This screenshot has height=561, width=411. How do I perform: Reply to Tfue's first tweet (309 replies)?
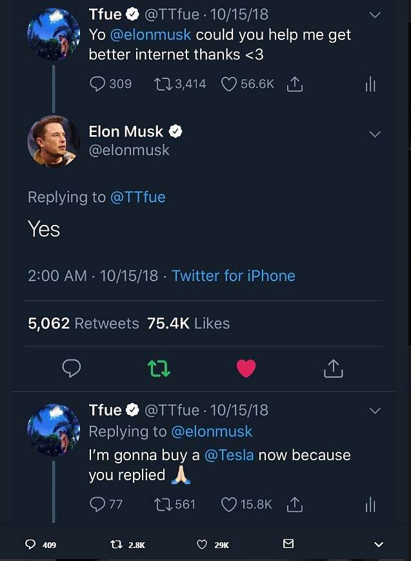click(x=97, y=84)
